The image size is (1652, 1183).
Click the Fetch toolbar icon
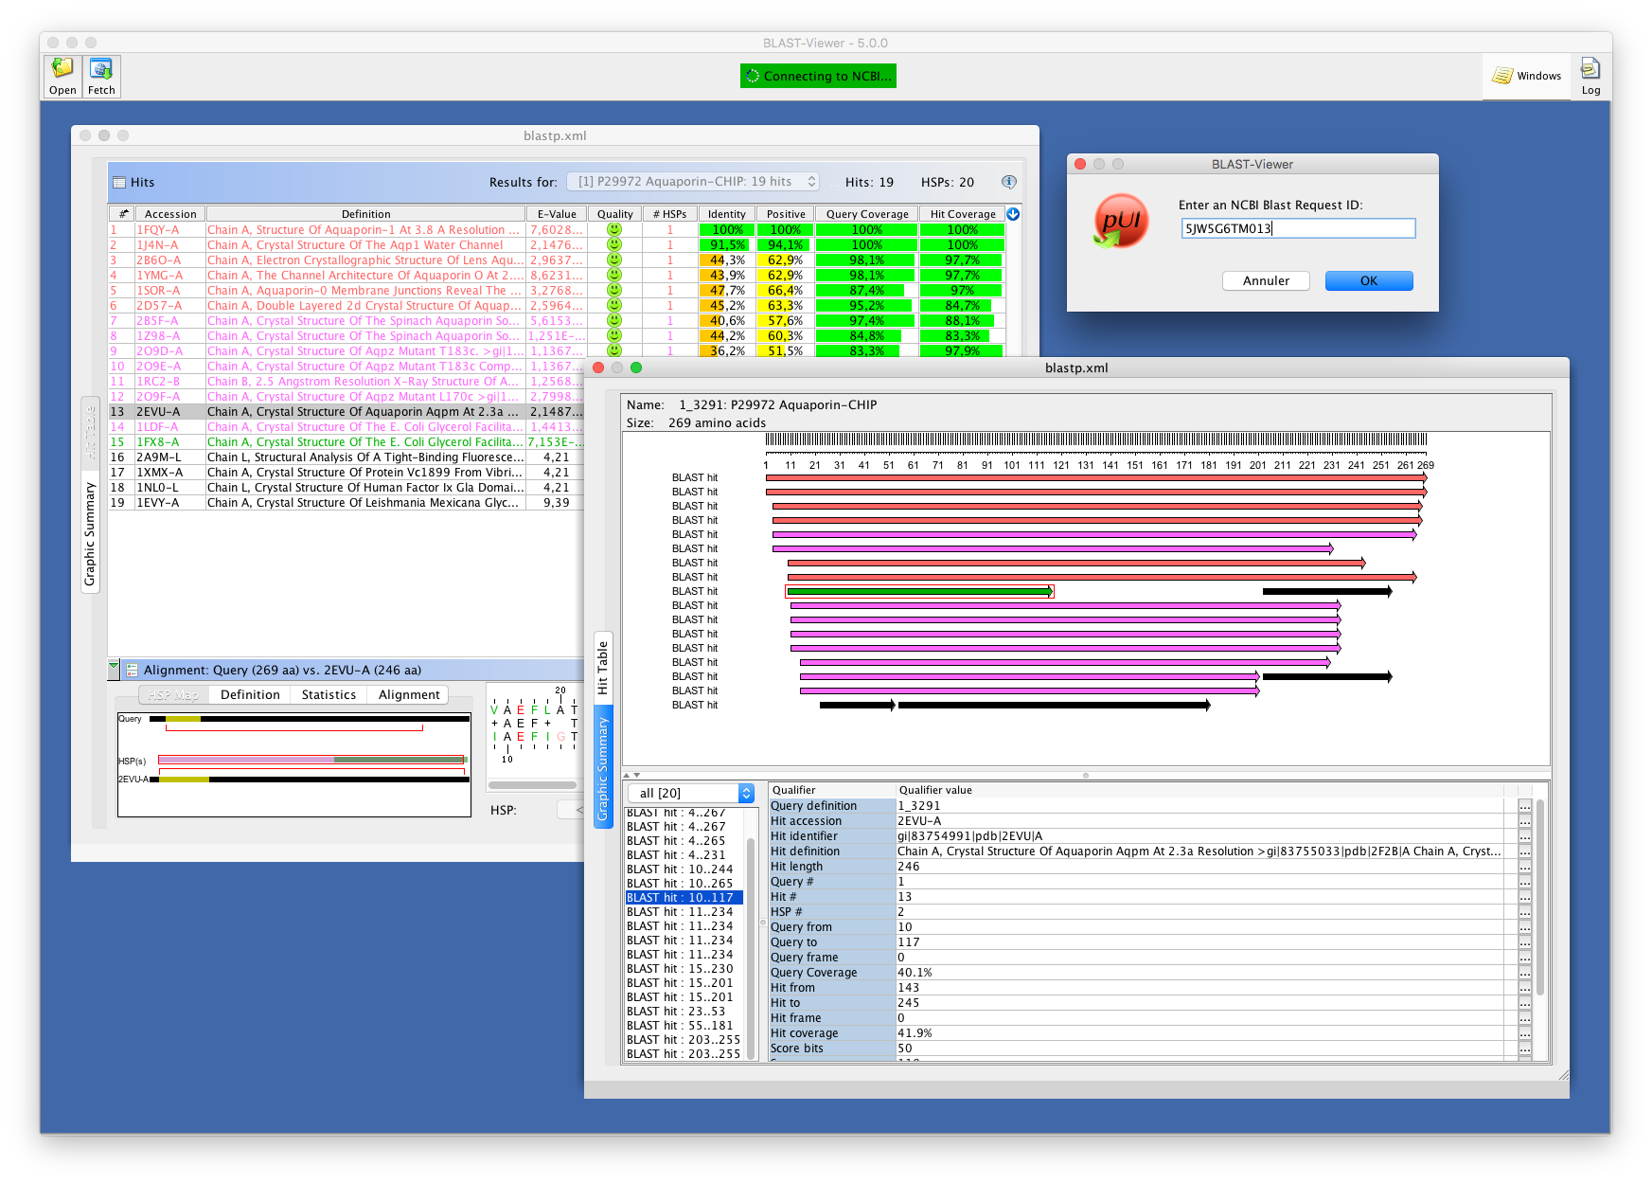tap(101, 77)
